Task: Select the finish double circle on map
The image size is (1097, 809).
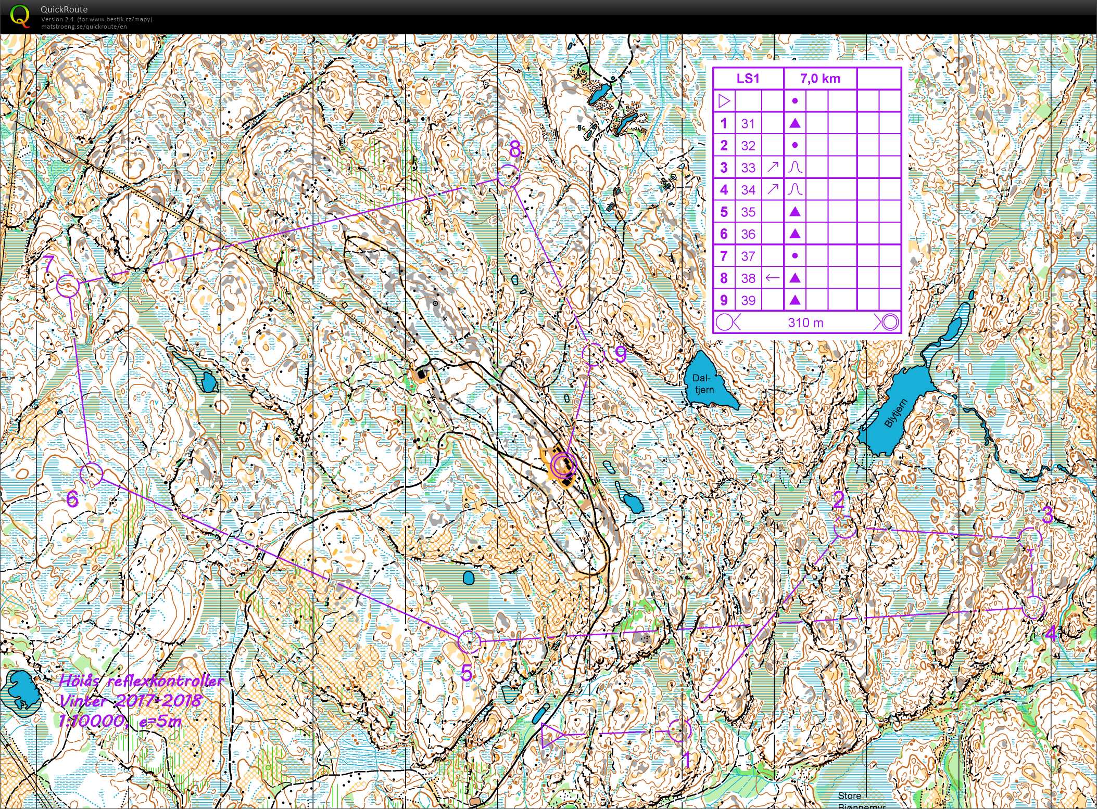Action: (563, 465)
